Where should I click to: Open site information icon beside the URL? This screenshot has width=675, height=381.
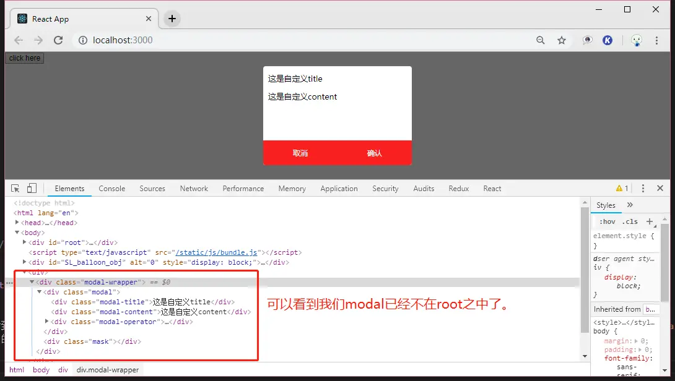point(82,40)
